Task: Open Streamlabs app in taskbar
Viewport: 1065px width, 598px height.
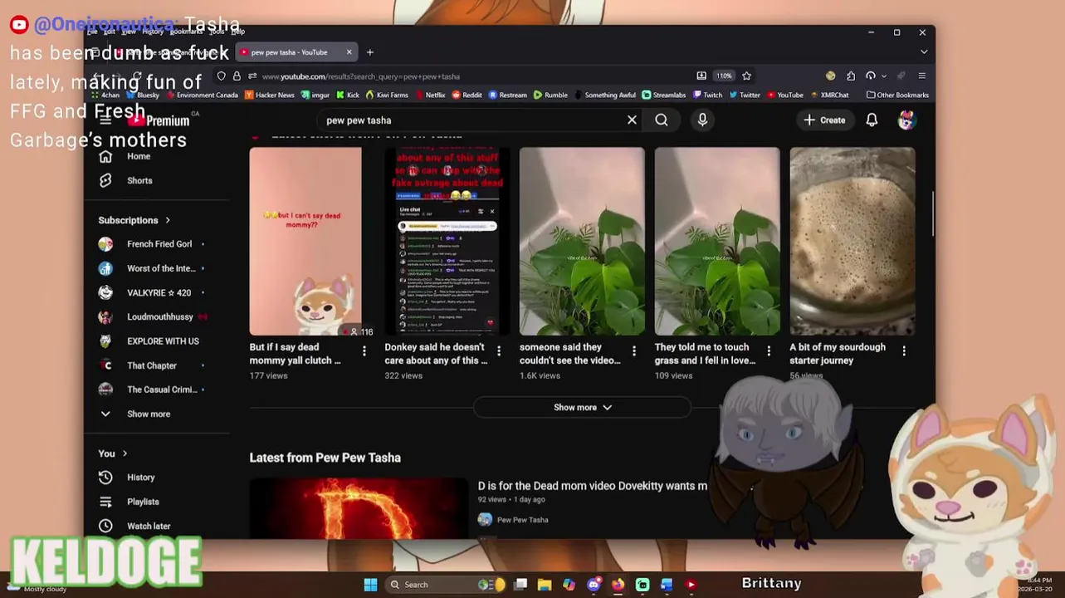Action: 642,585
